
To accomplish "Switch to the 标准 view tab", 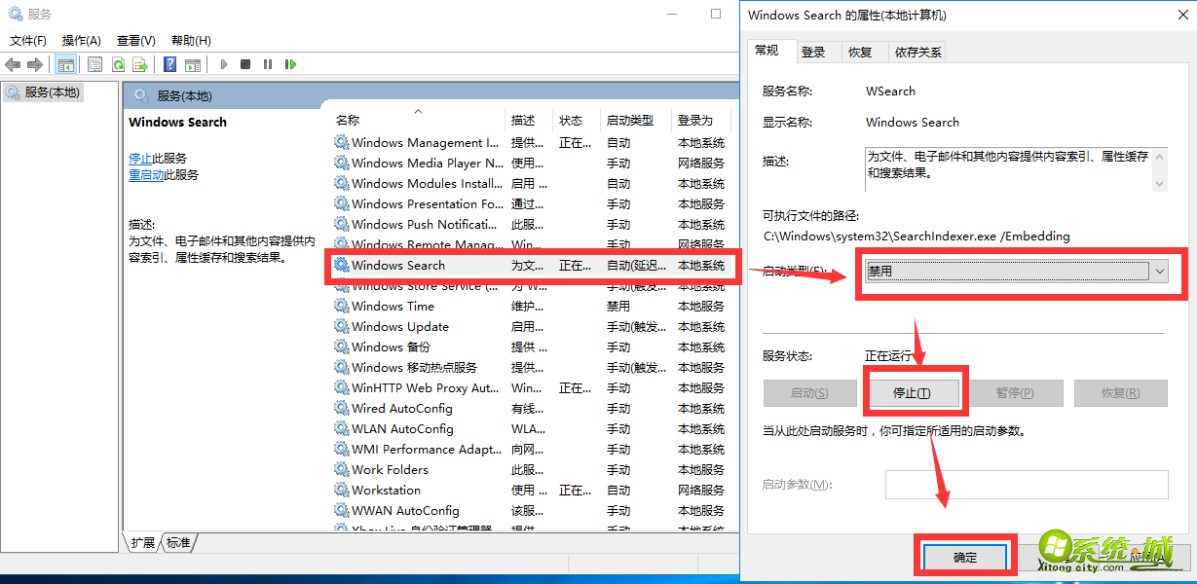I will (177, 544).
